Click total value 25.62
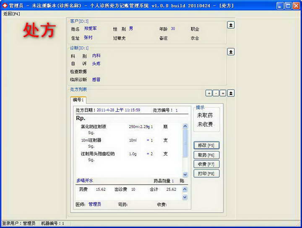Viewport: 302px width, 228px height. pos(171,190)
